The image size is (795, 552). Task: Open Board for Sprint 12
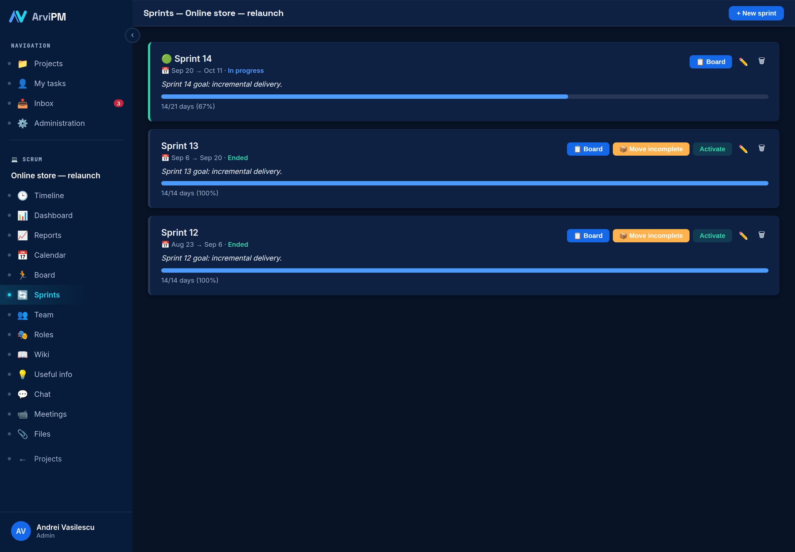click(x=588, y=236)
